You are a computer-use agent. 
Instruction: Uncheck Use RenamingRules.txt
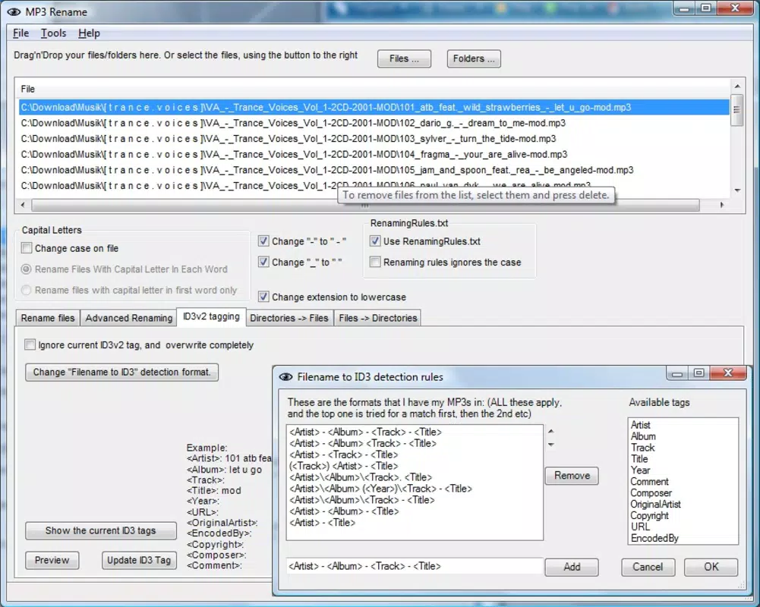[x=374, y=241]
